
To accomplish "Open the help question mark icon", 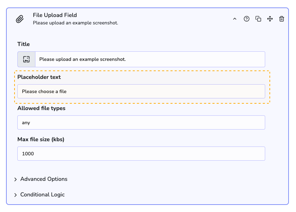I will (246, 19).
